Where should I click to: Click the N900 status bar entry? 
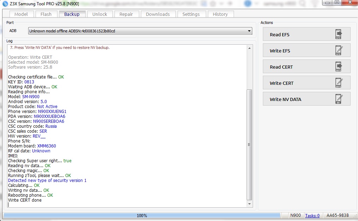[x=295, y=215]
